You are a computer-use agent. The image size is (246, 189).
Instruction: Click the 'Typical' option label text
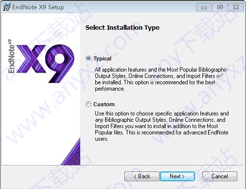tap(102, 58)
